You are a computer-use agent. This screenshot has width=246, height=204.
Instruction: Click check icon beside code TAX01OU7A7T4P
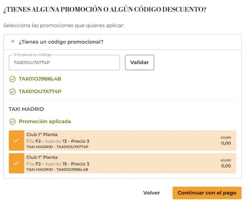(12, 91)
